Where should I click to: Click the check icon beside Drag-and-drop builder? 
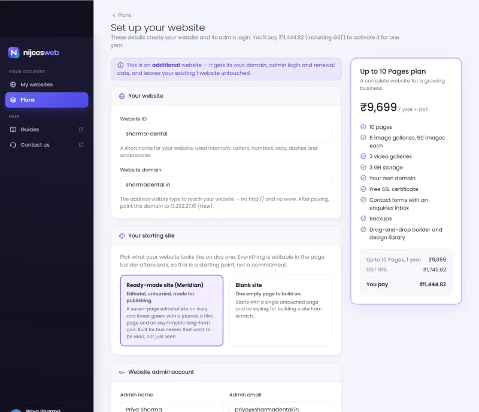363,229
